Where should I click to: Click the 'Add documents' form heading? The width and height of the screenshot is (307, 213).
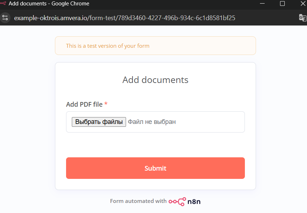click(155, 79)
